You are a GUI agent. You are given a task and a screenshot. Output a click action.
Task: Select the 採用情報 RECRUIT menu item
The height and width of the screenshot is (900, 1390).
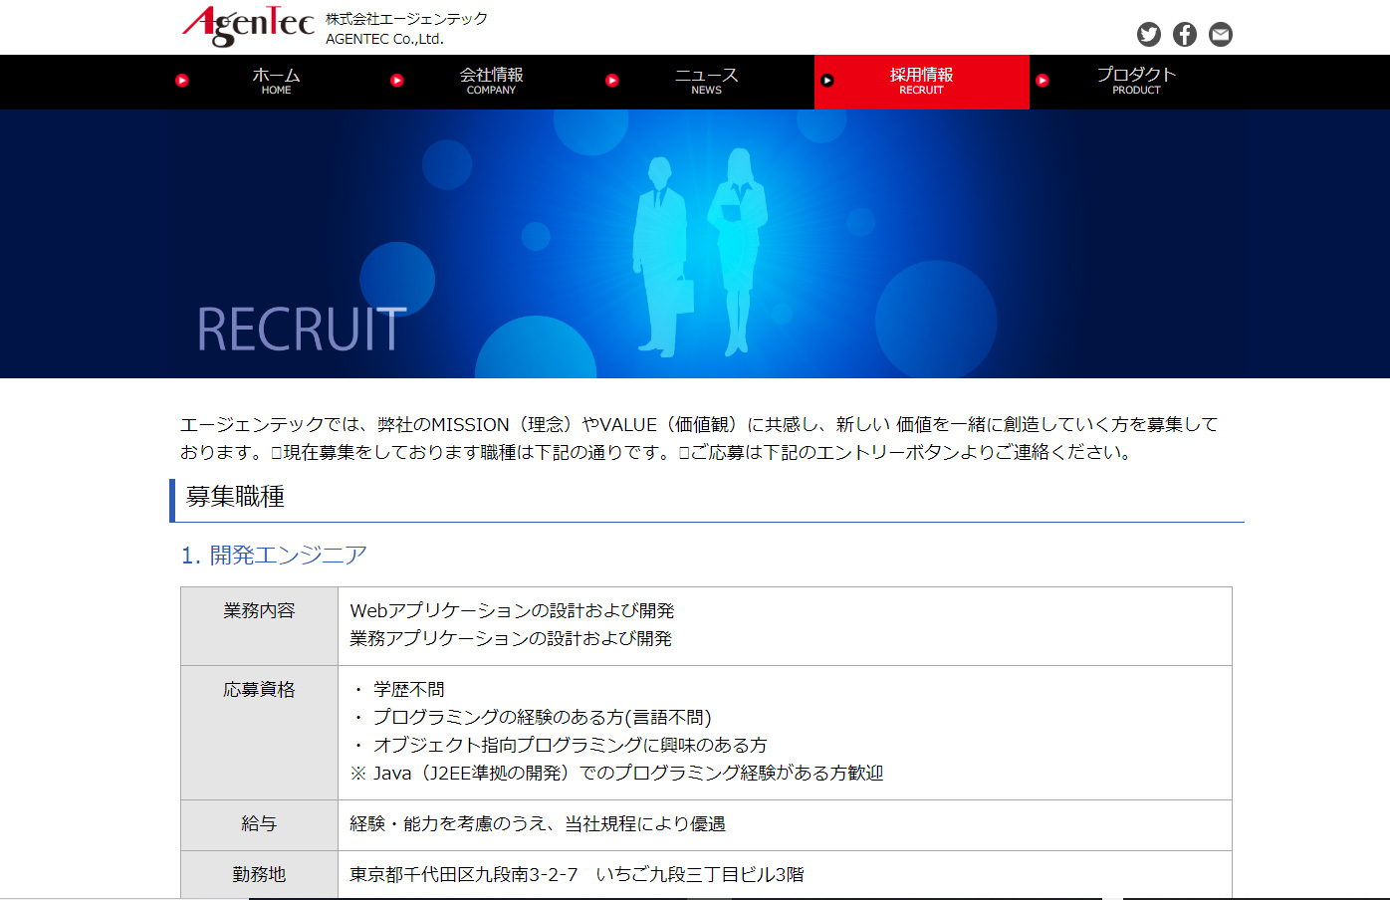click(921, 82)
